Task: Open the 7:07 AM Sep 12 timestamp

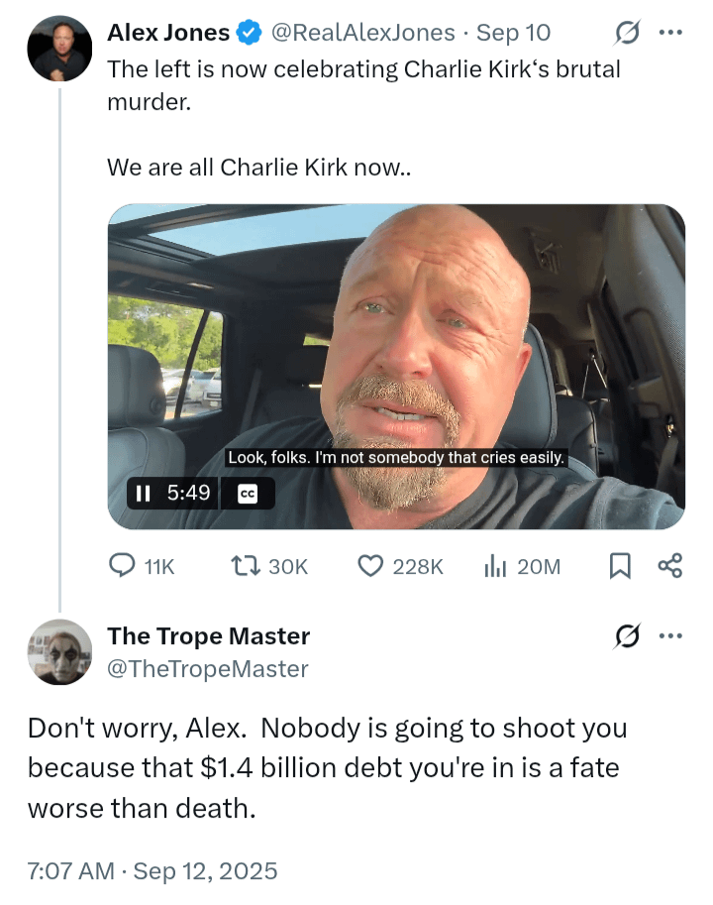Action: point(153,871)
